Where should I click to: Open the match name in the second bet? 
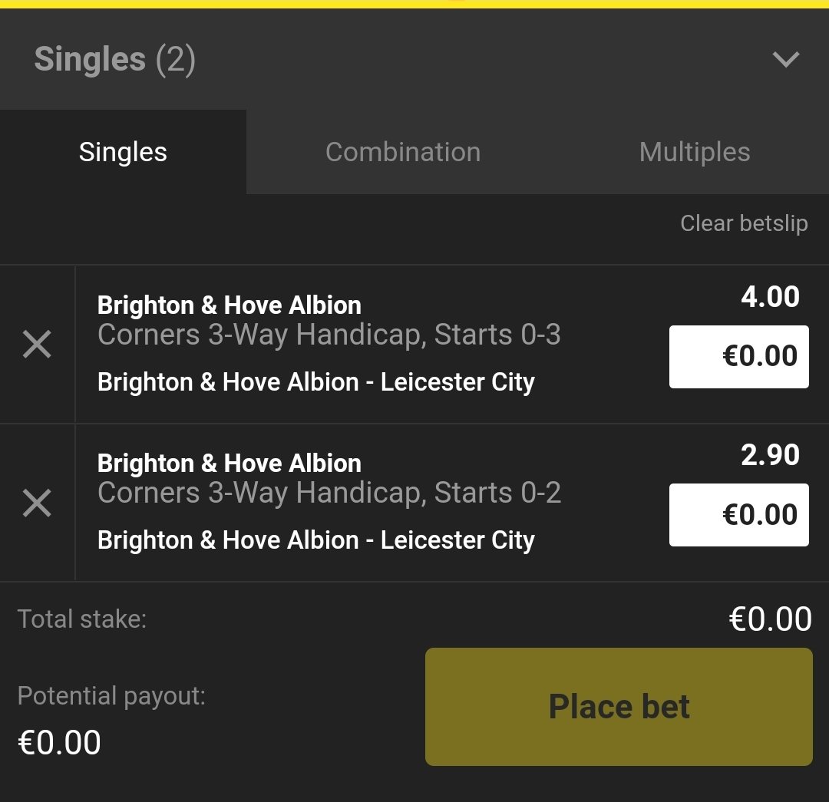coord(316,540)
